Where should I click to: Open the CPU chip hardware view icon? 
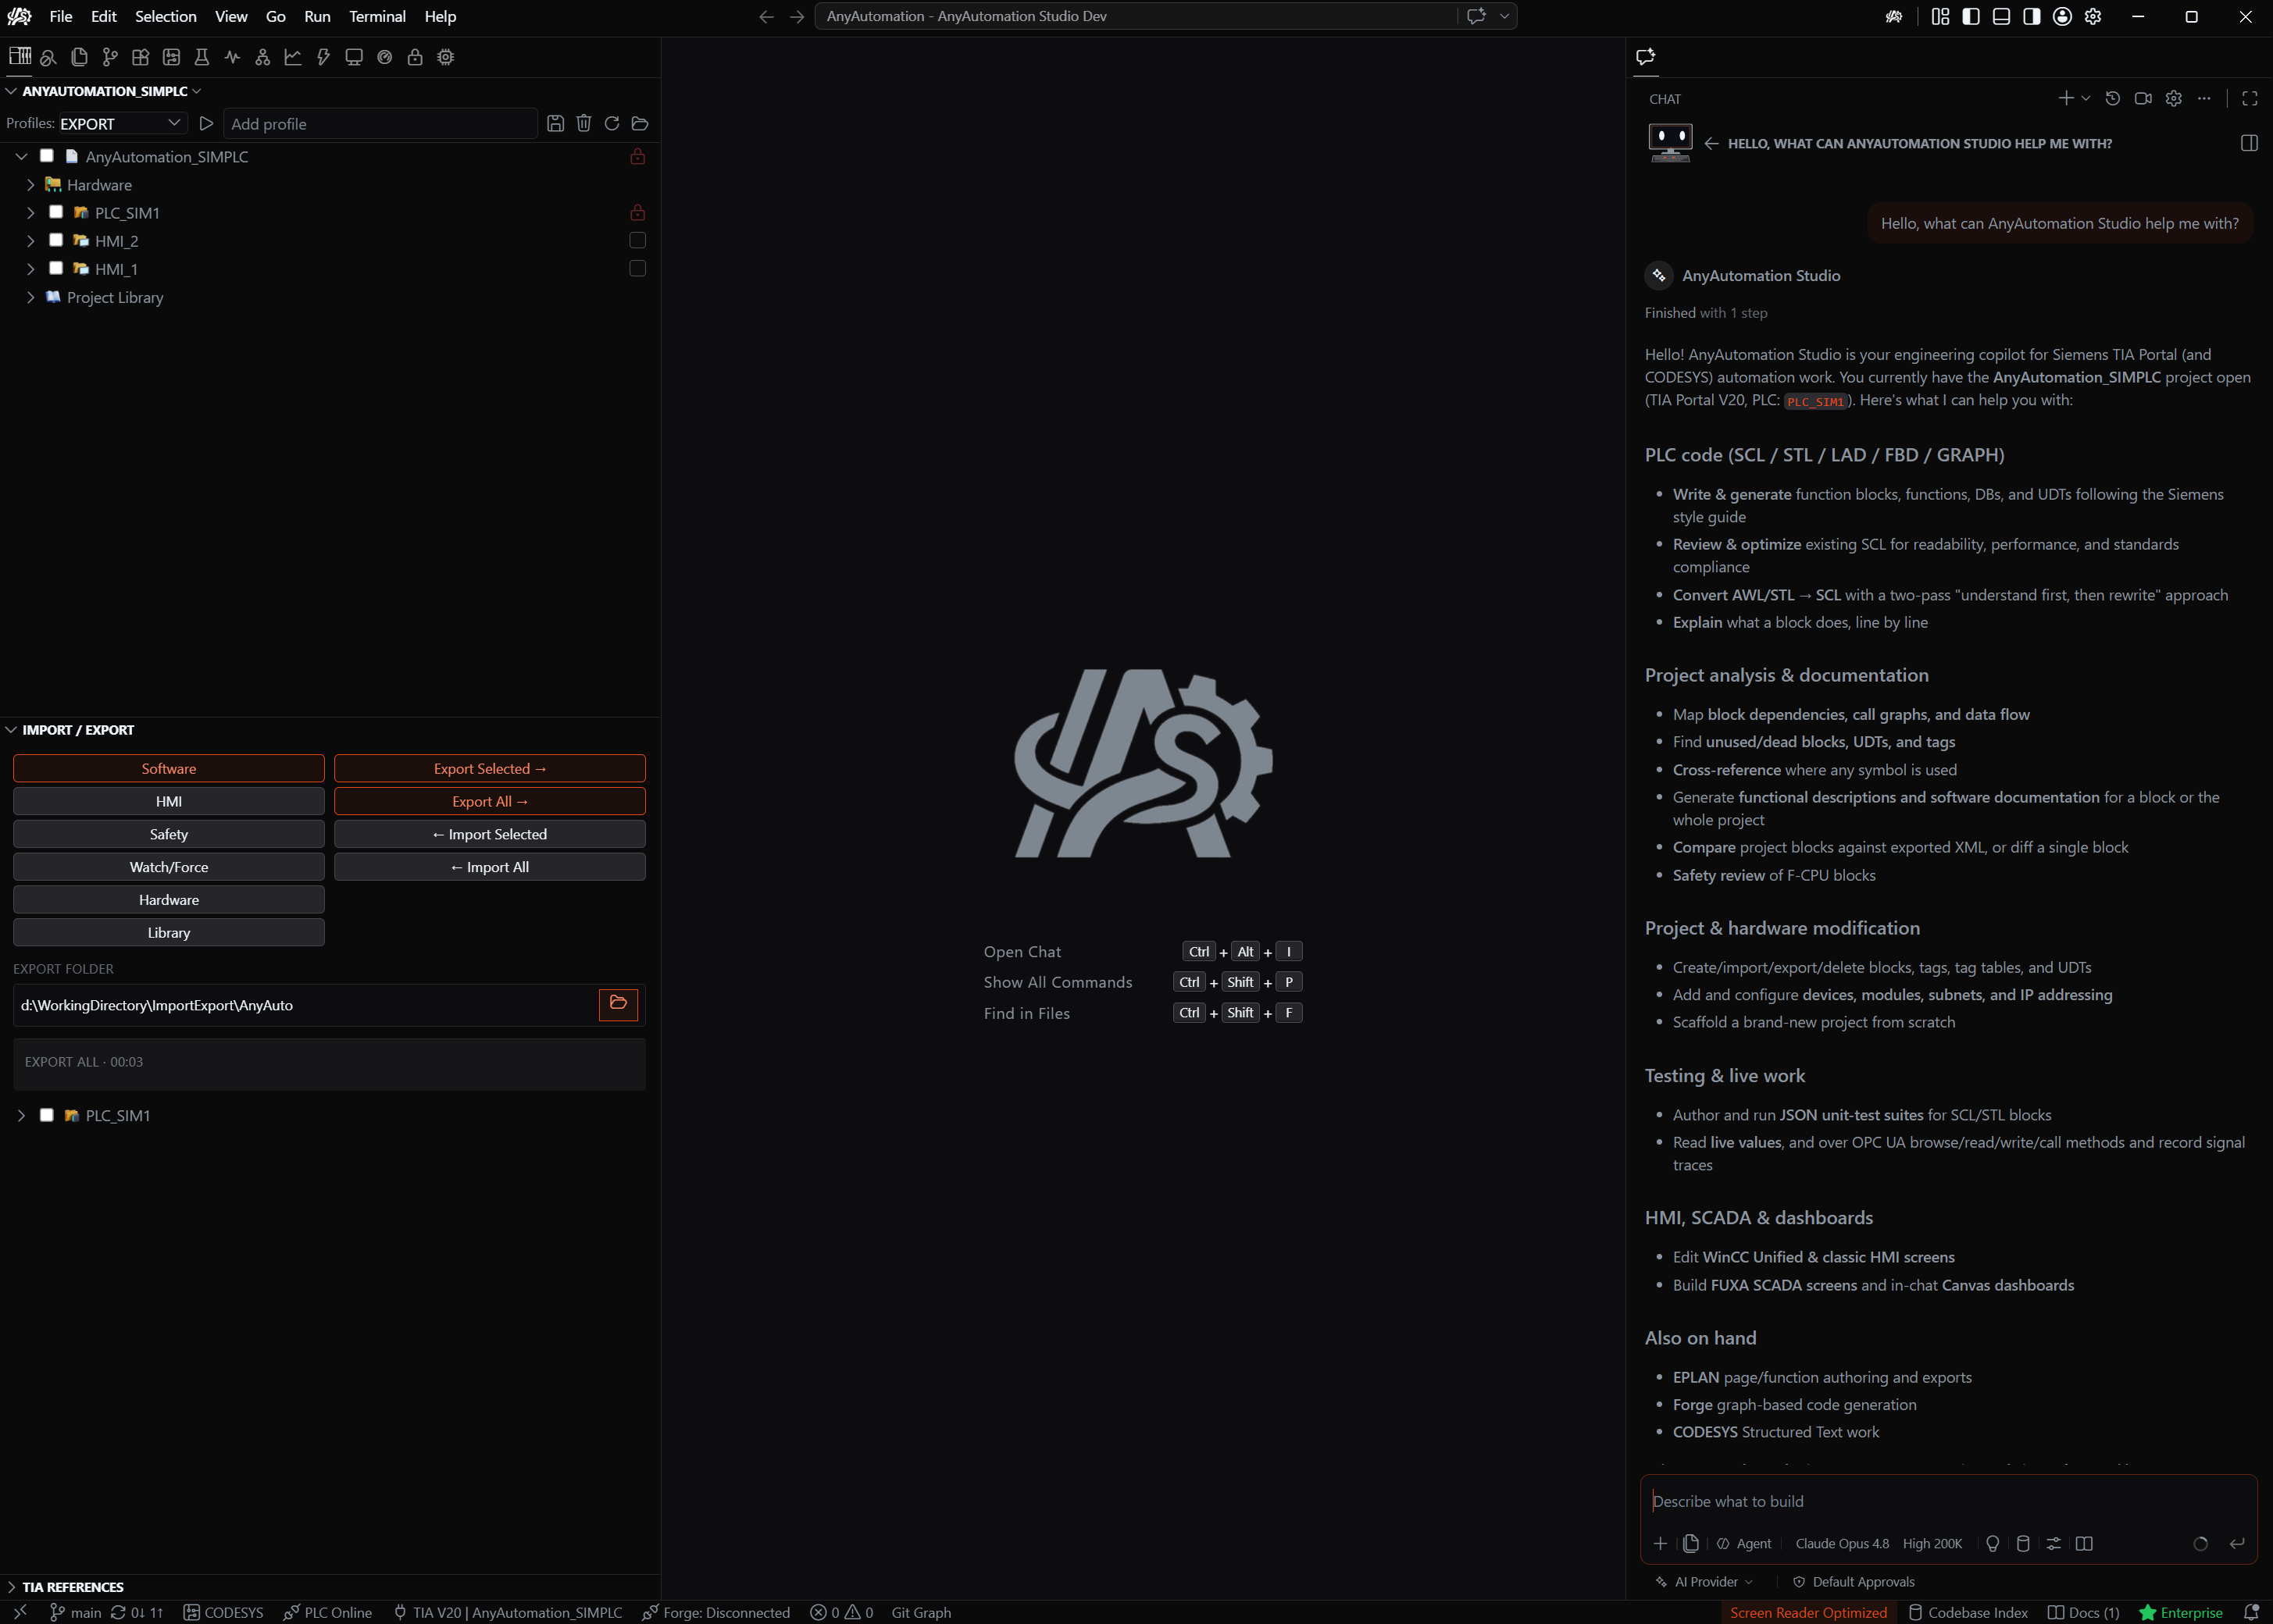(x=445, y=57)
